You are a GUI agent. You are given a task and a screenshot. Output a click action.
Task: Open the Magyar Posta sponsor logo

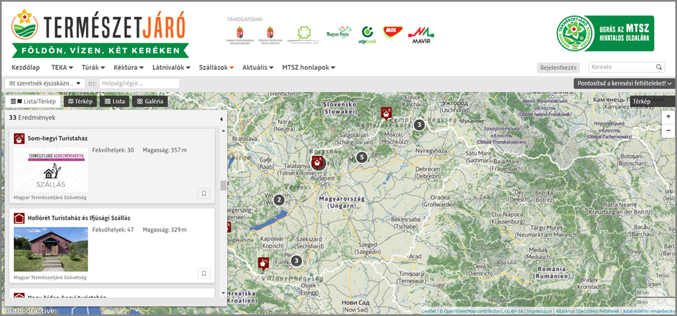tap(338, 32)
